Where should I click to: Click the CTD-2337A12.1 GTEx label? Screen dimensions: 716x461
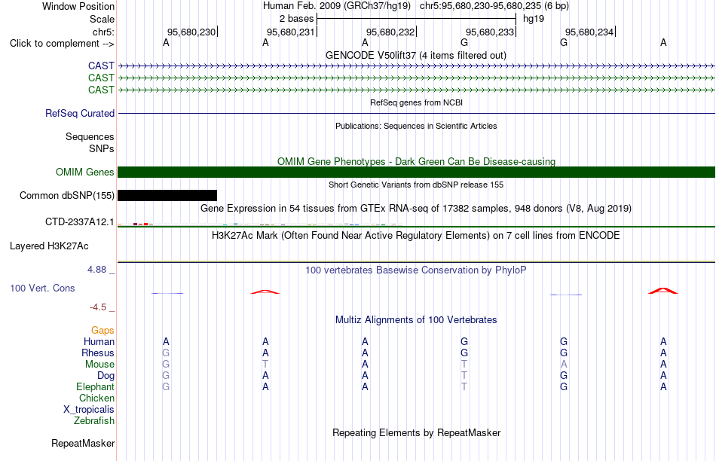pos(79,221)
